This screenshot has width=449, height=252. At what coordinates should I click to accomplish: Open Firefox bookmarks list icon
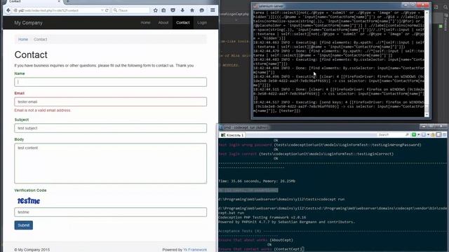[x=163, y=10]
